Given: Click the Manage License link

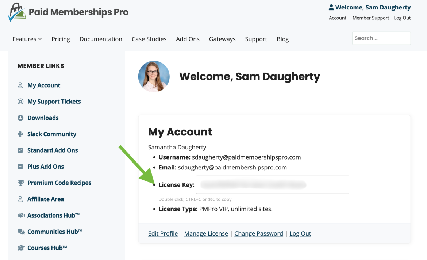Looking at the screenshot, I should pyautogui.click(x=206, y=233).
